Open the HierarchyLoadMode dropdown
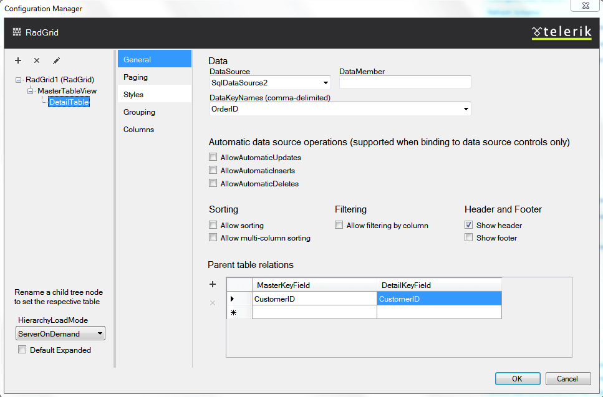The image size is (603, 397). [100, 334]
